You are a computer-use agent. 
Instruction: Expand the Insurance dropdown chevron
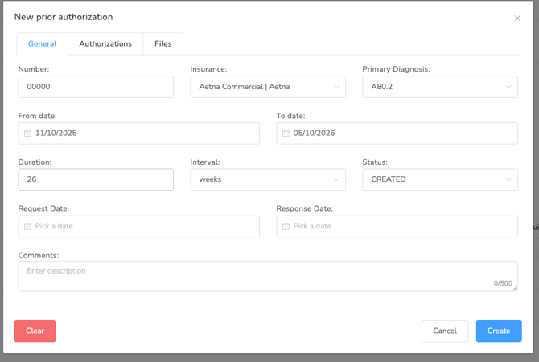336,87
